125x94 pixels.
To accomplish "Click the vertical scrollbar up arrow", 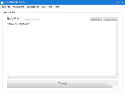I will 117,24.
